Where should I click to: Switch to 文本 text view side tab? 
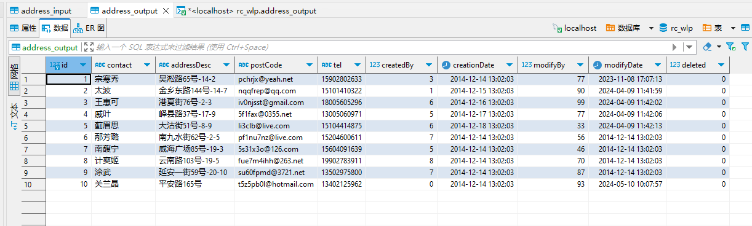pyautogui.click(x=14, y=117)
